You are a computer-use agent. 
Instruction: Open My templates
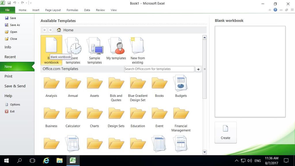[x=116, y=48]
